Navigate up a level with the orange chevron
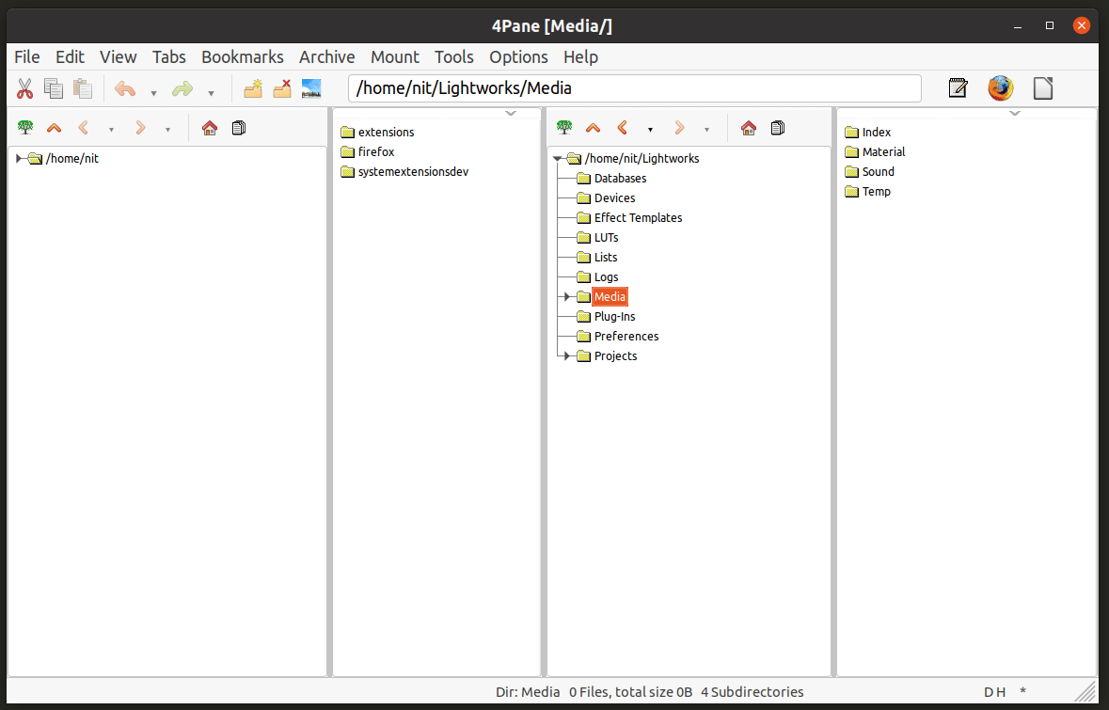 pos(593,128)
